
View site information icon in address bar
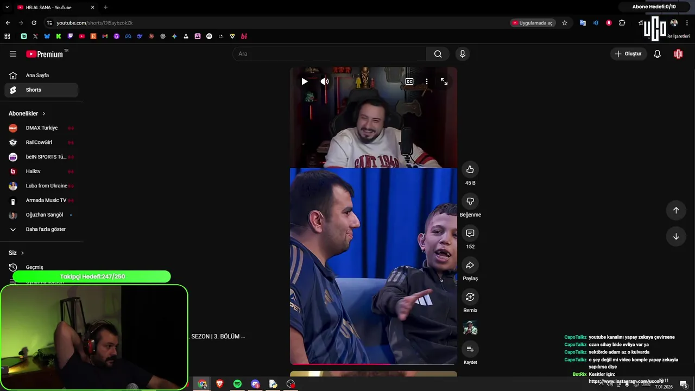click(49, 23)
